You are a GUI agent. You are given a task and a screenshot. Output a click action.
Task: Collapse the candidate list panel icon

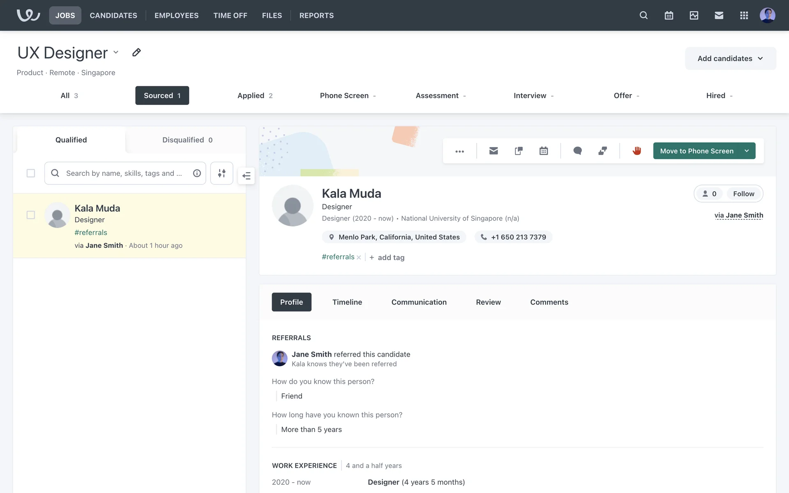pos(246,176)
